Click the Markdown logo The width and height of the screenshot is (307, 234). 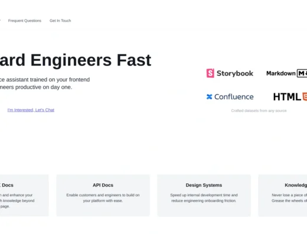pyautogui.click(x=286, y=73)
